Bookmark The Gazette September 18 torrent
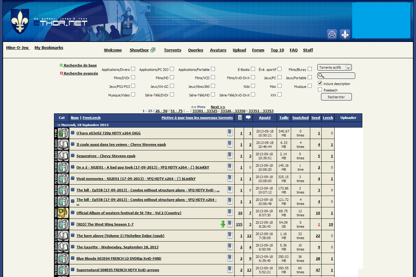Viewport: 416px width, 277px height. click(230, 246)
